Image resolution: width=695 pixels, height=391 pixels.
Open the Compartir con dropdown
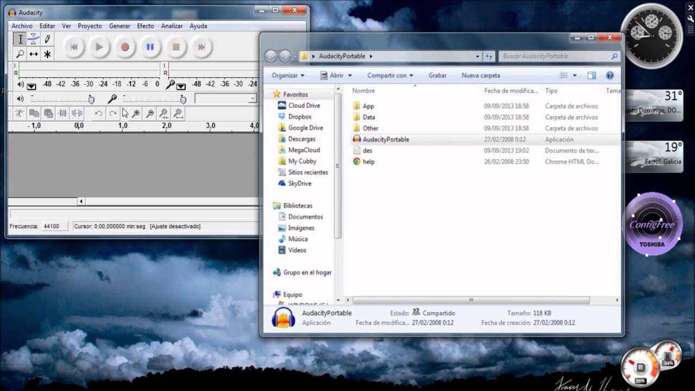click(390, 75)
